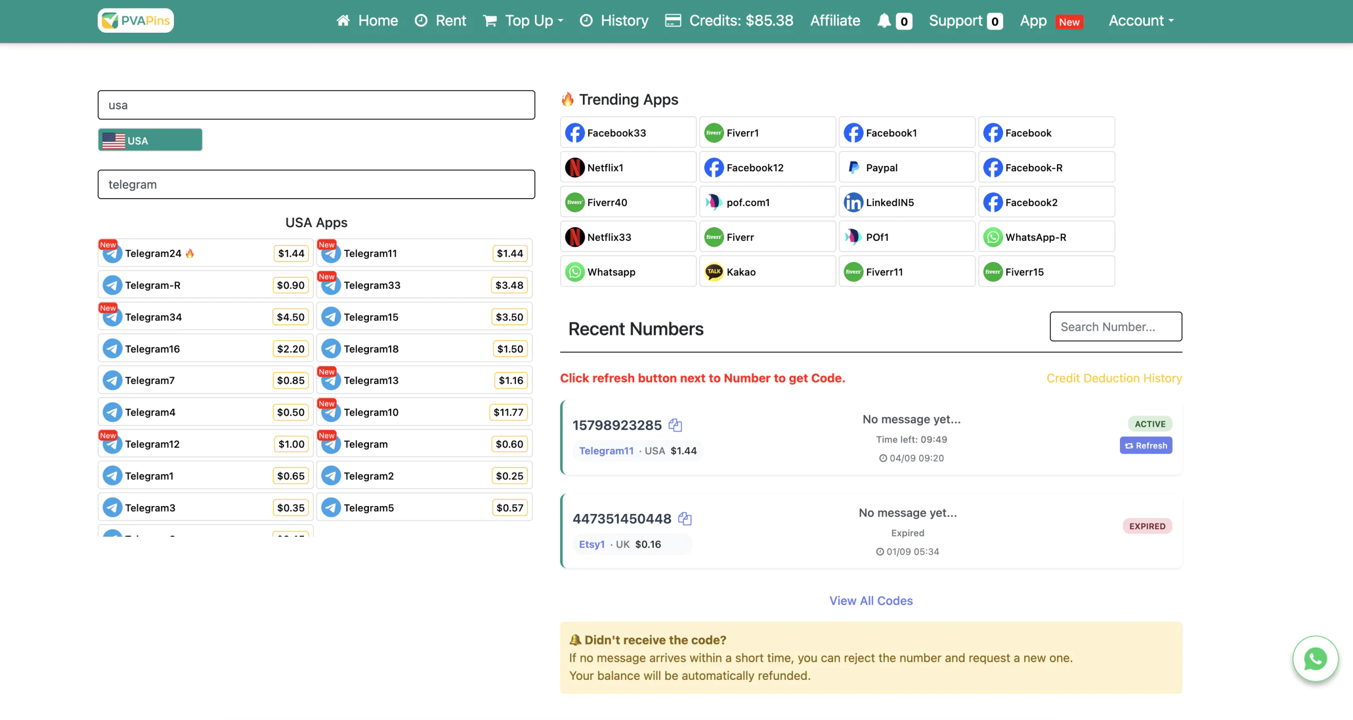Open Support in navbar

966,21
